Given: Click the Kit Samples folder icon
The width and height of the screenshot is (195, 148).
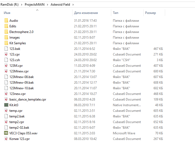Looking at the screenshot, I should click(x=6, y=43).
